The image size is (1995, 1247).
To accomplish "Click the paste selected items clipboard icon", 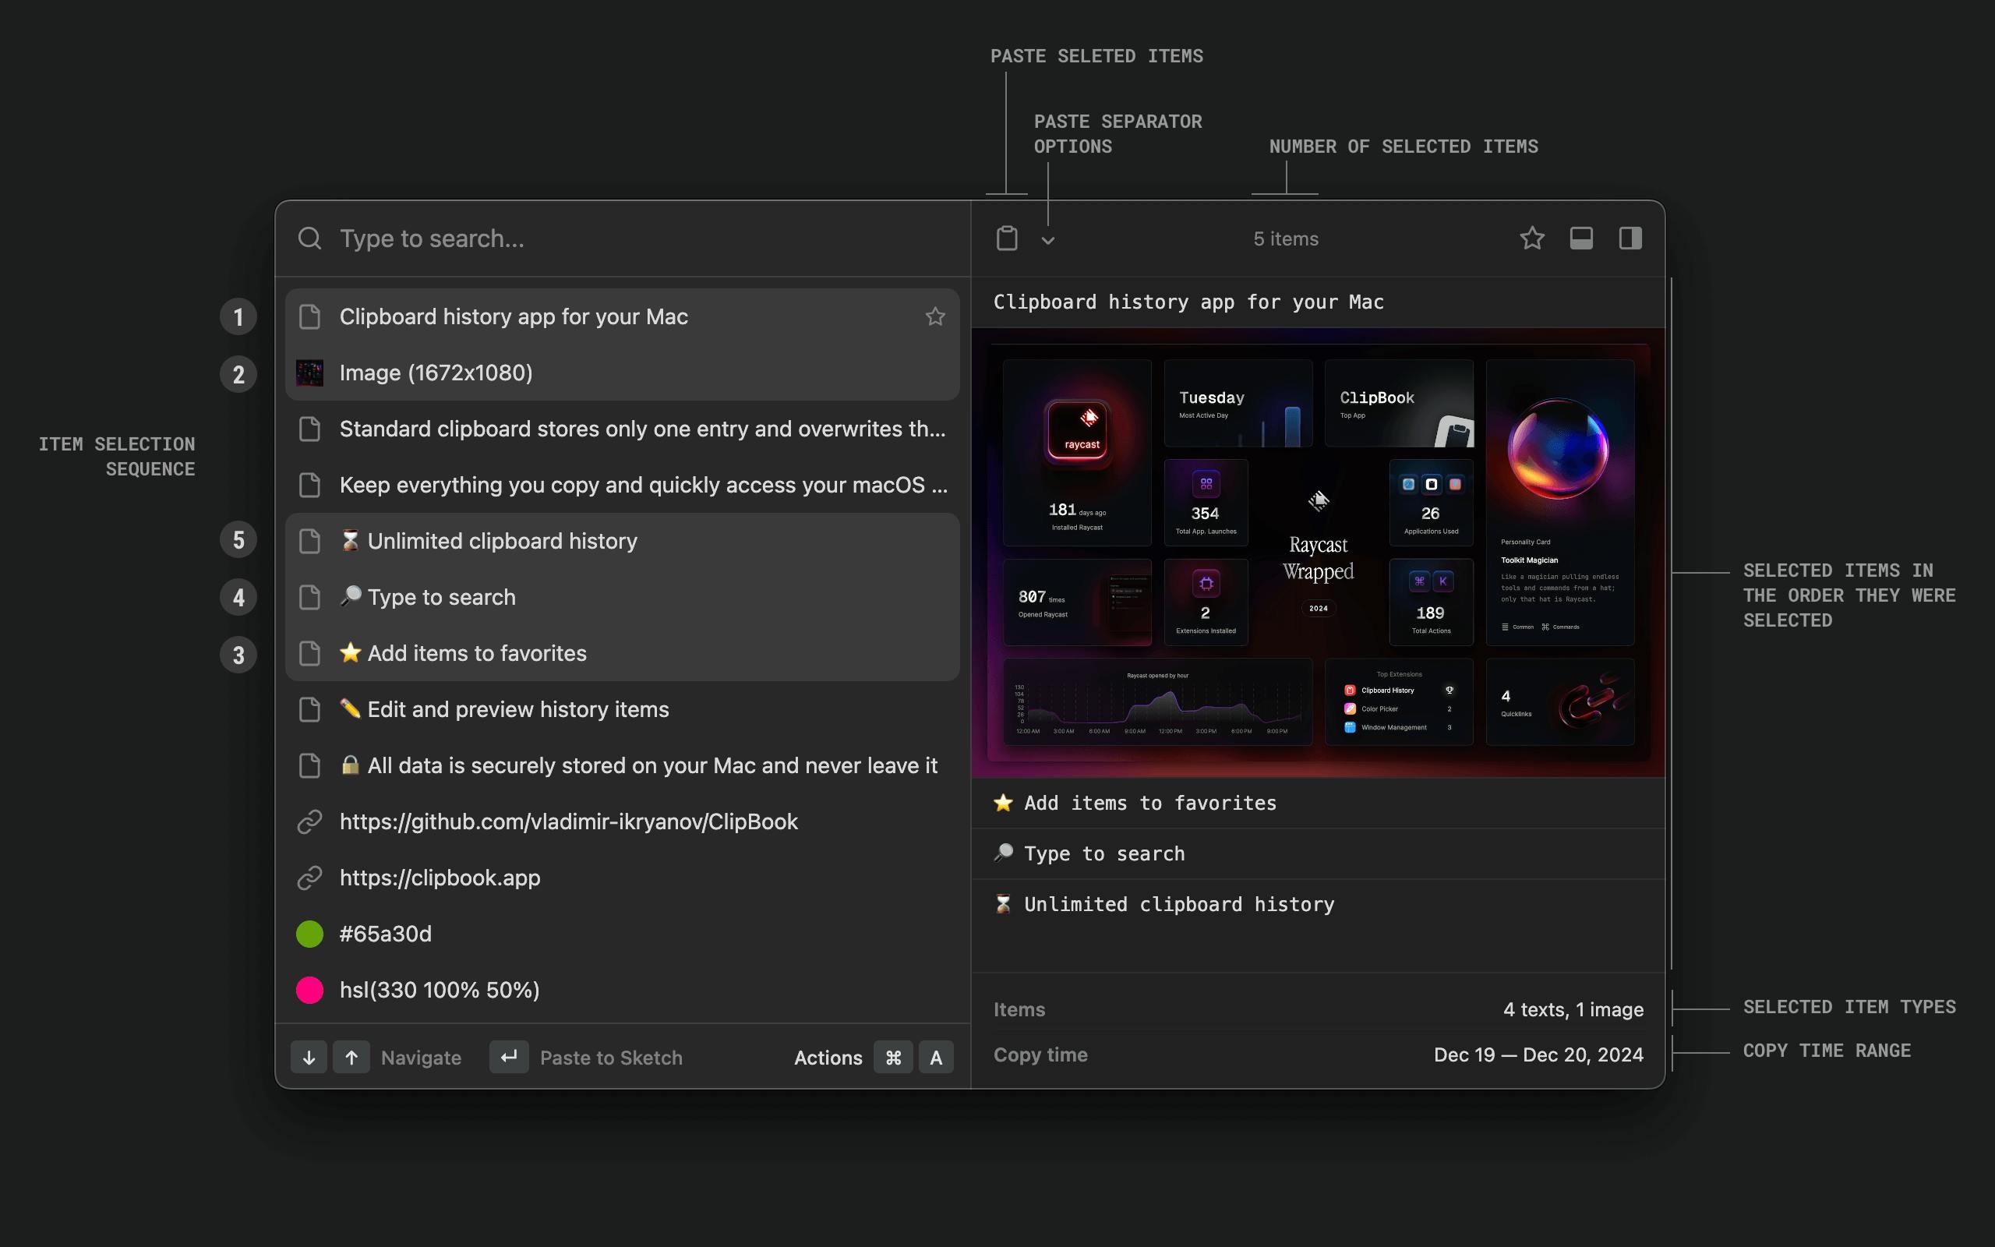I will point(1007,238).
